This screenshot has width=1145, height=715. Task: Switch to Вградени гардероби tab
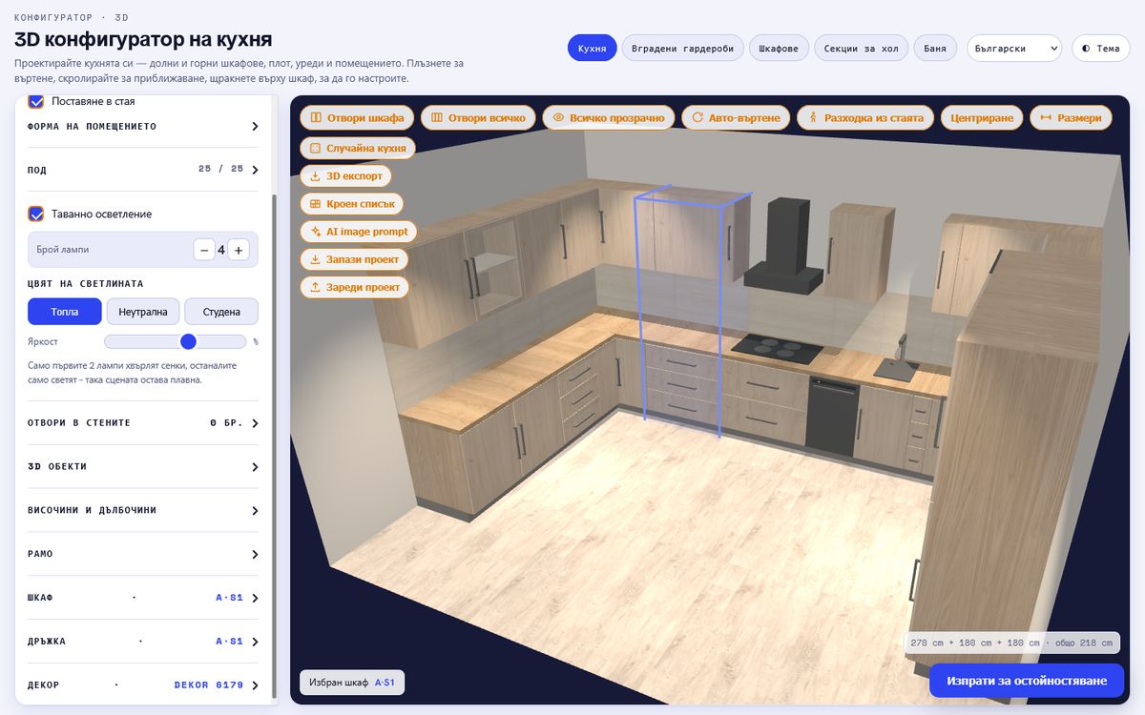(682, 48)
